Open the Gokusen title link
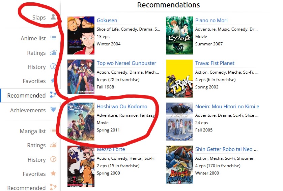The width and height of the screenshot is (283, 191). click(x=107, y=21)
